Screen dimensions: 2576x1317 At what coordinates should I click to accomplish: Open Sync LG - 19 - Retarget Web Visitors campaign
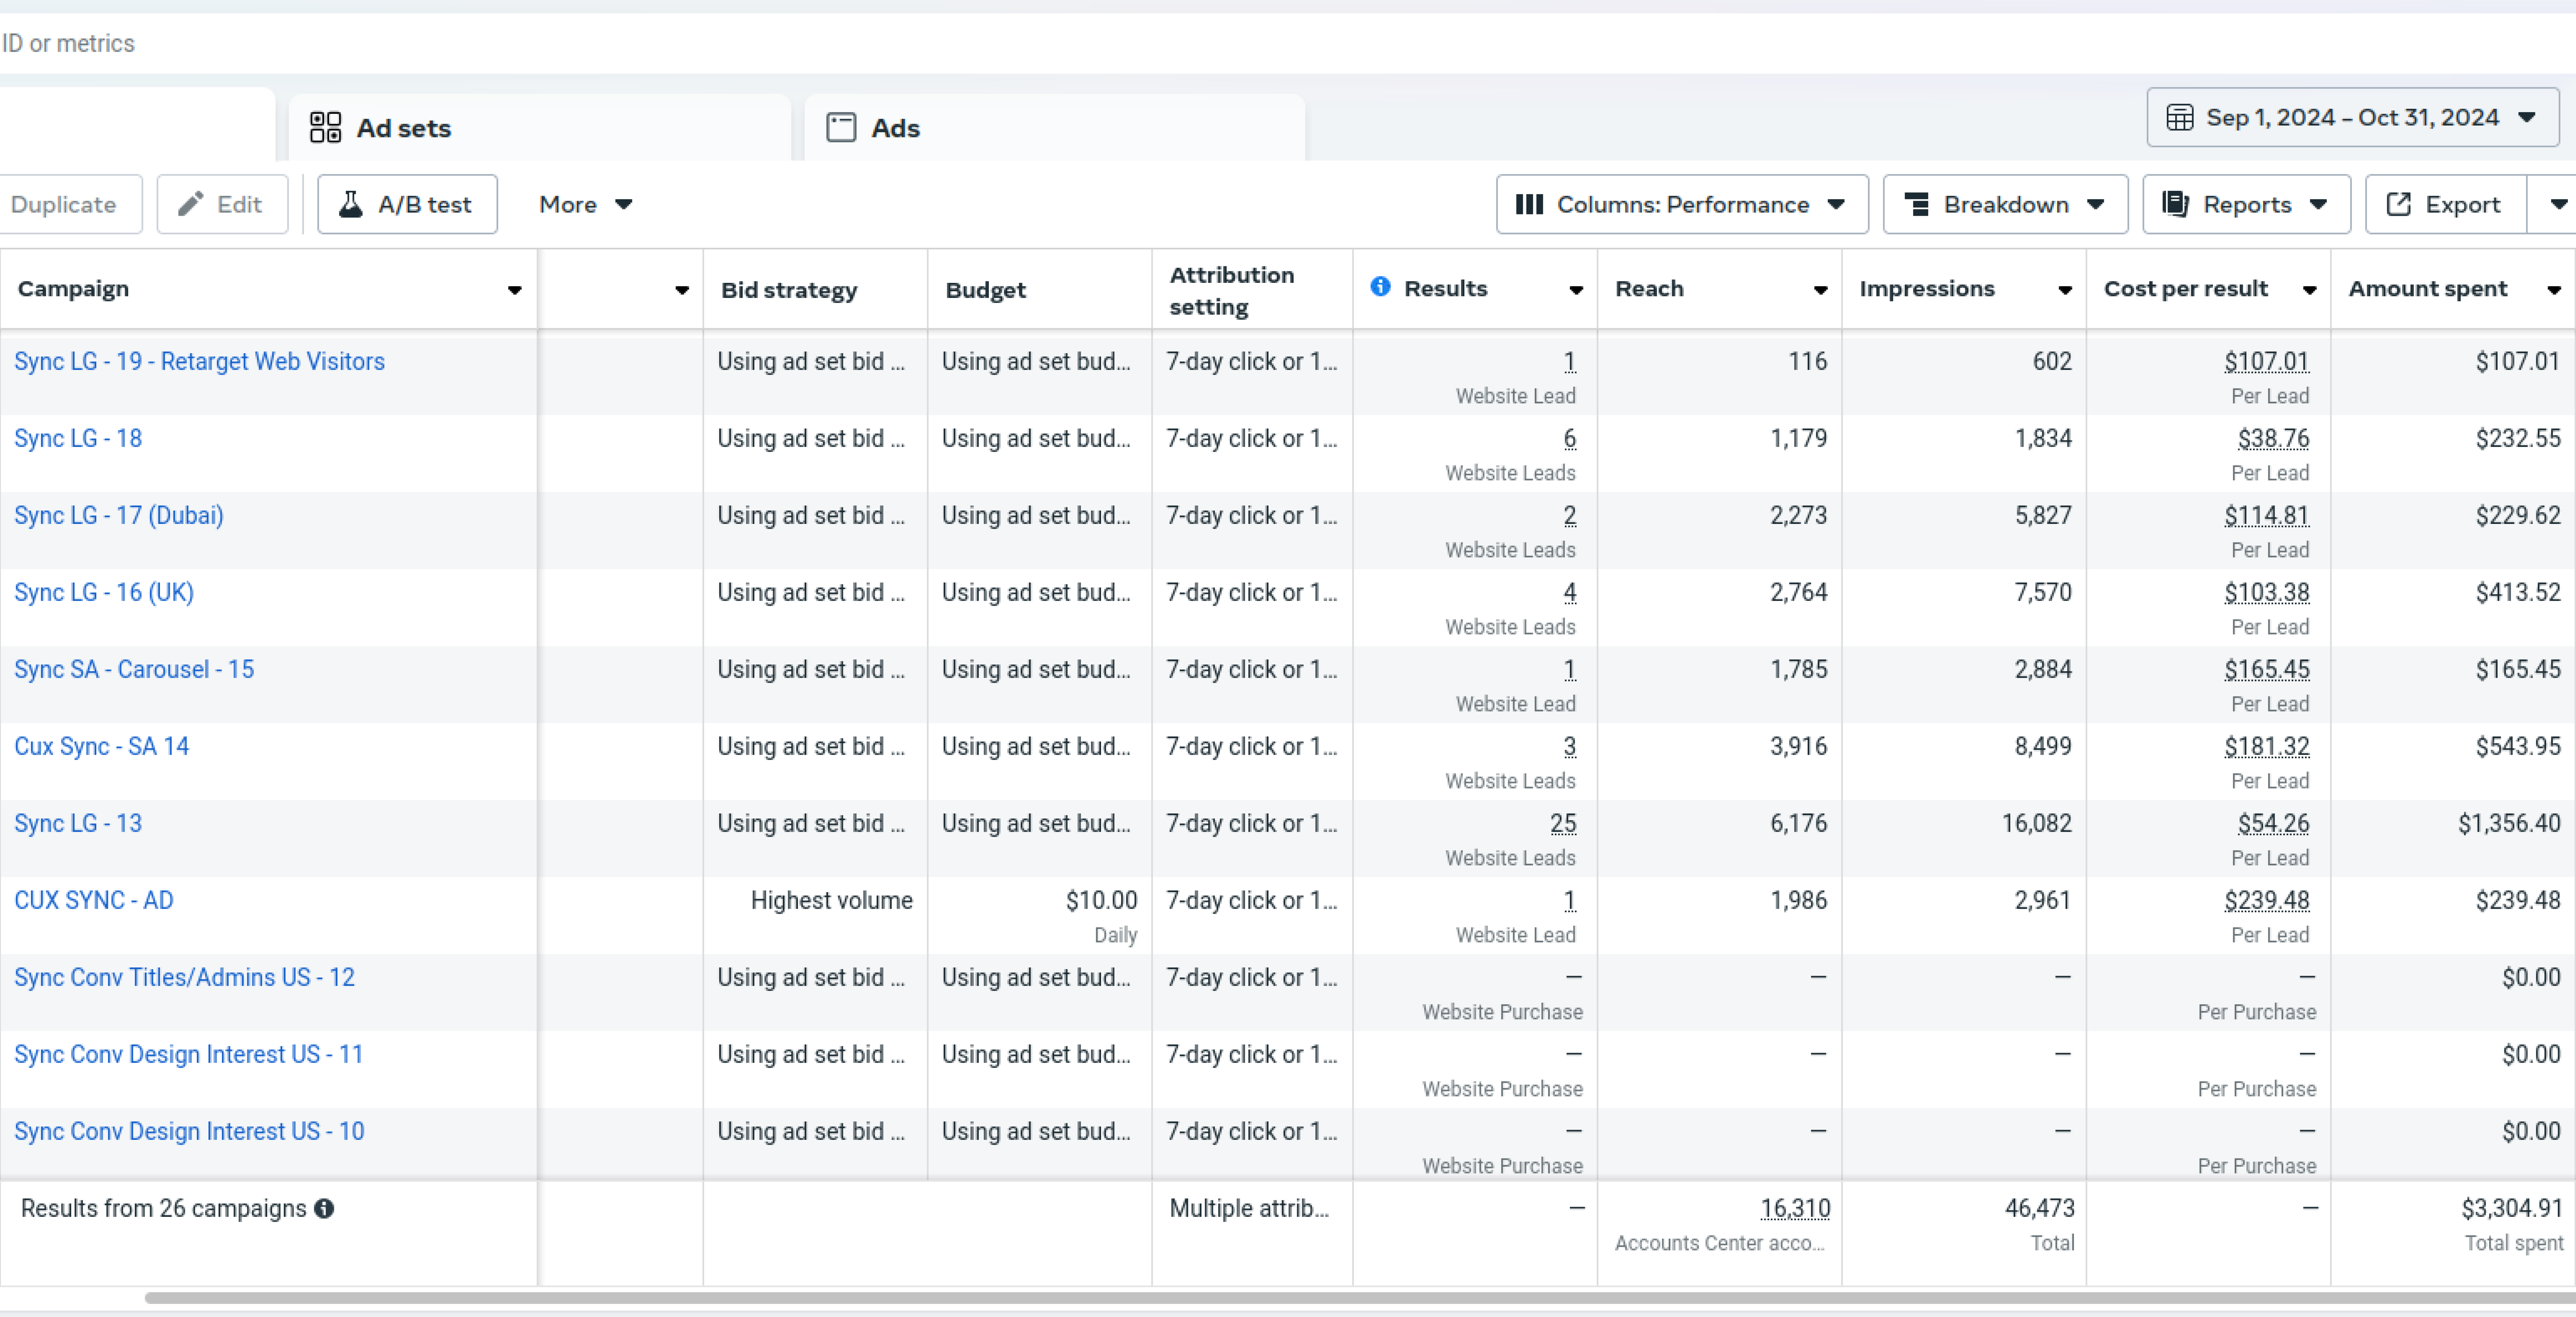pyautogui.click(x=199, y=362)
